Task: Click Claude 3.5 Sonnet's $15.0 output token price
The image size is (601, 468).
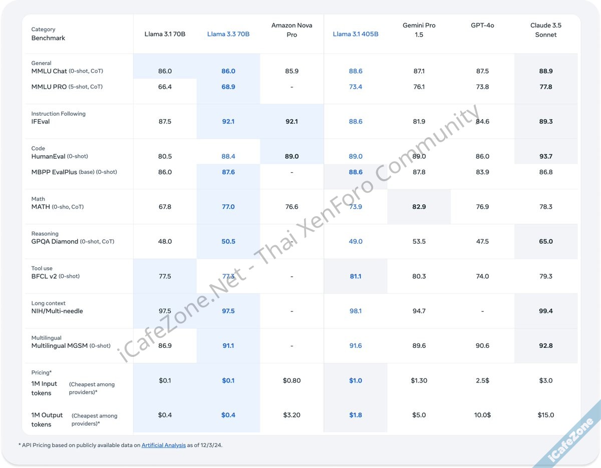Action: tap(545, 415)
